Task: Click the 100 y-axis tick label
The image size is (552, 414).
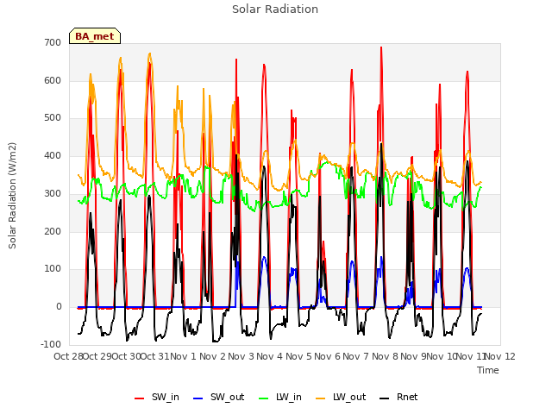Action: [x=53, y=268]
